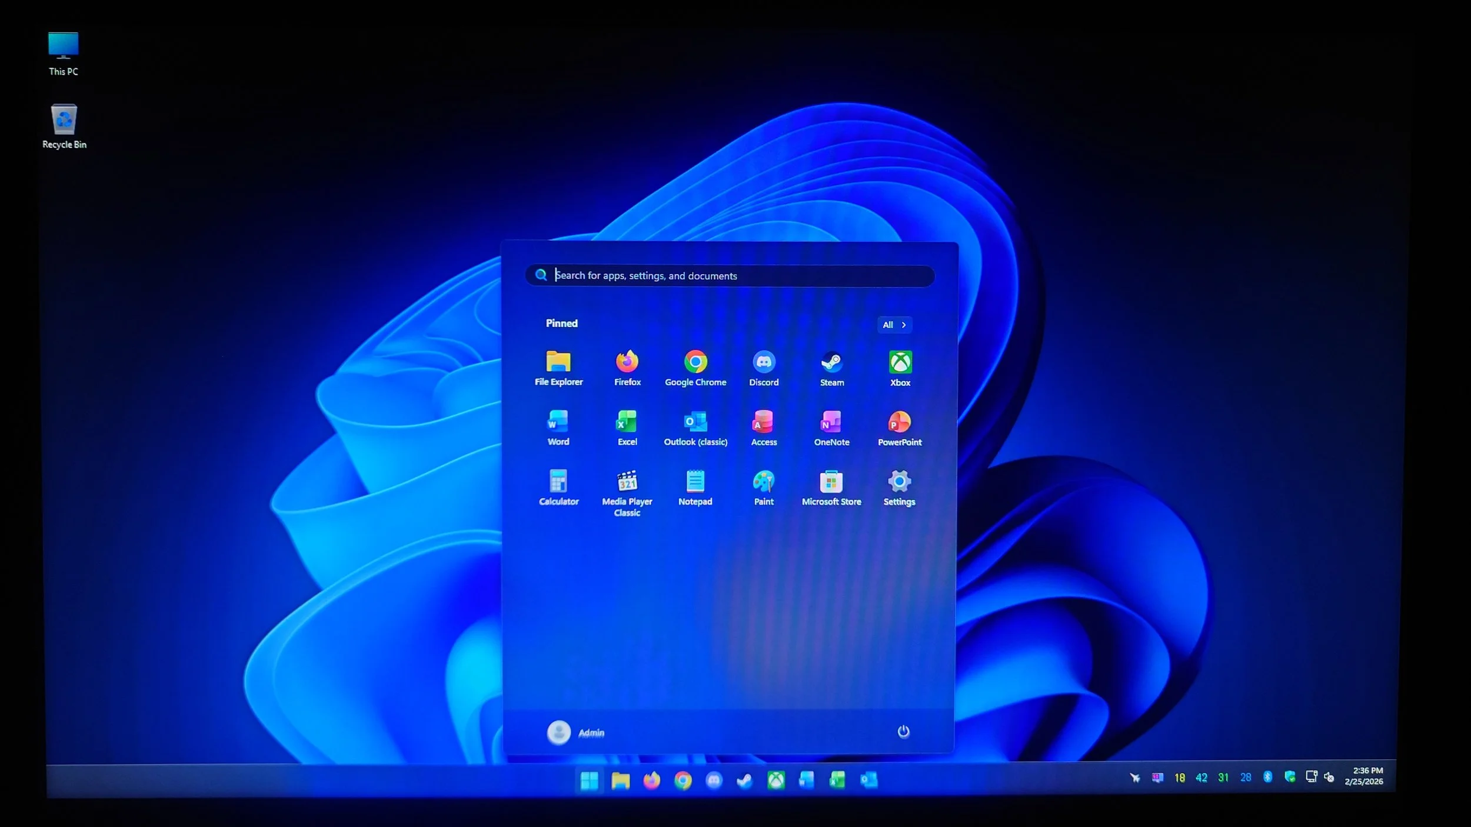The image size is (1471, 827).
Task: Open clock and date notification area
Action: [x=1364, y=776]
